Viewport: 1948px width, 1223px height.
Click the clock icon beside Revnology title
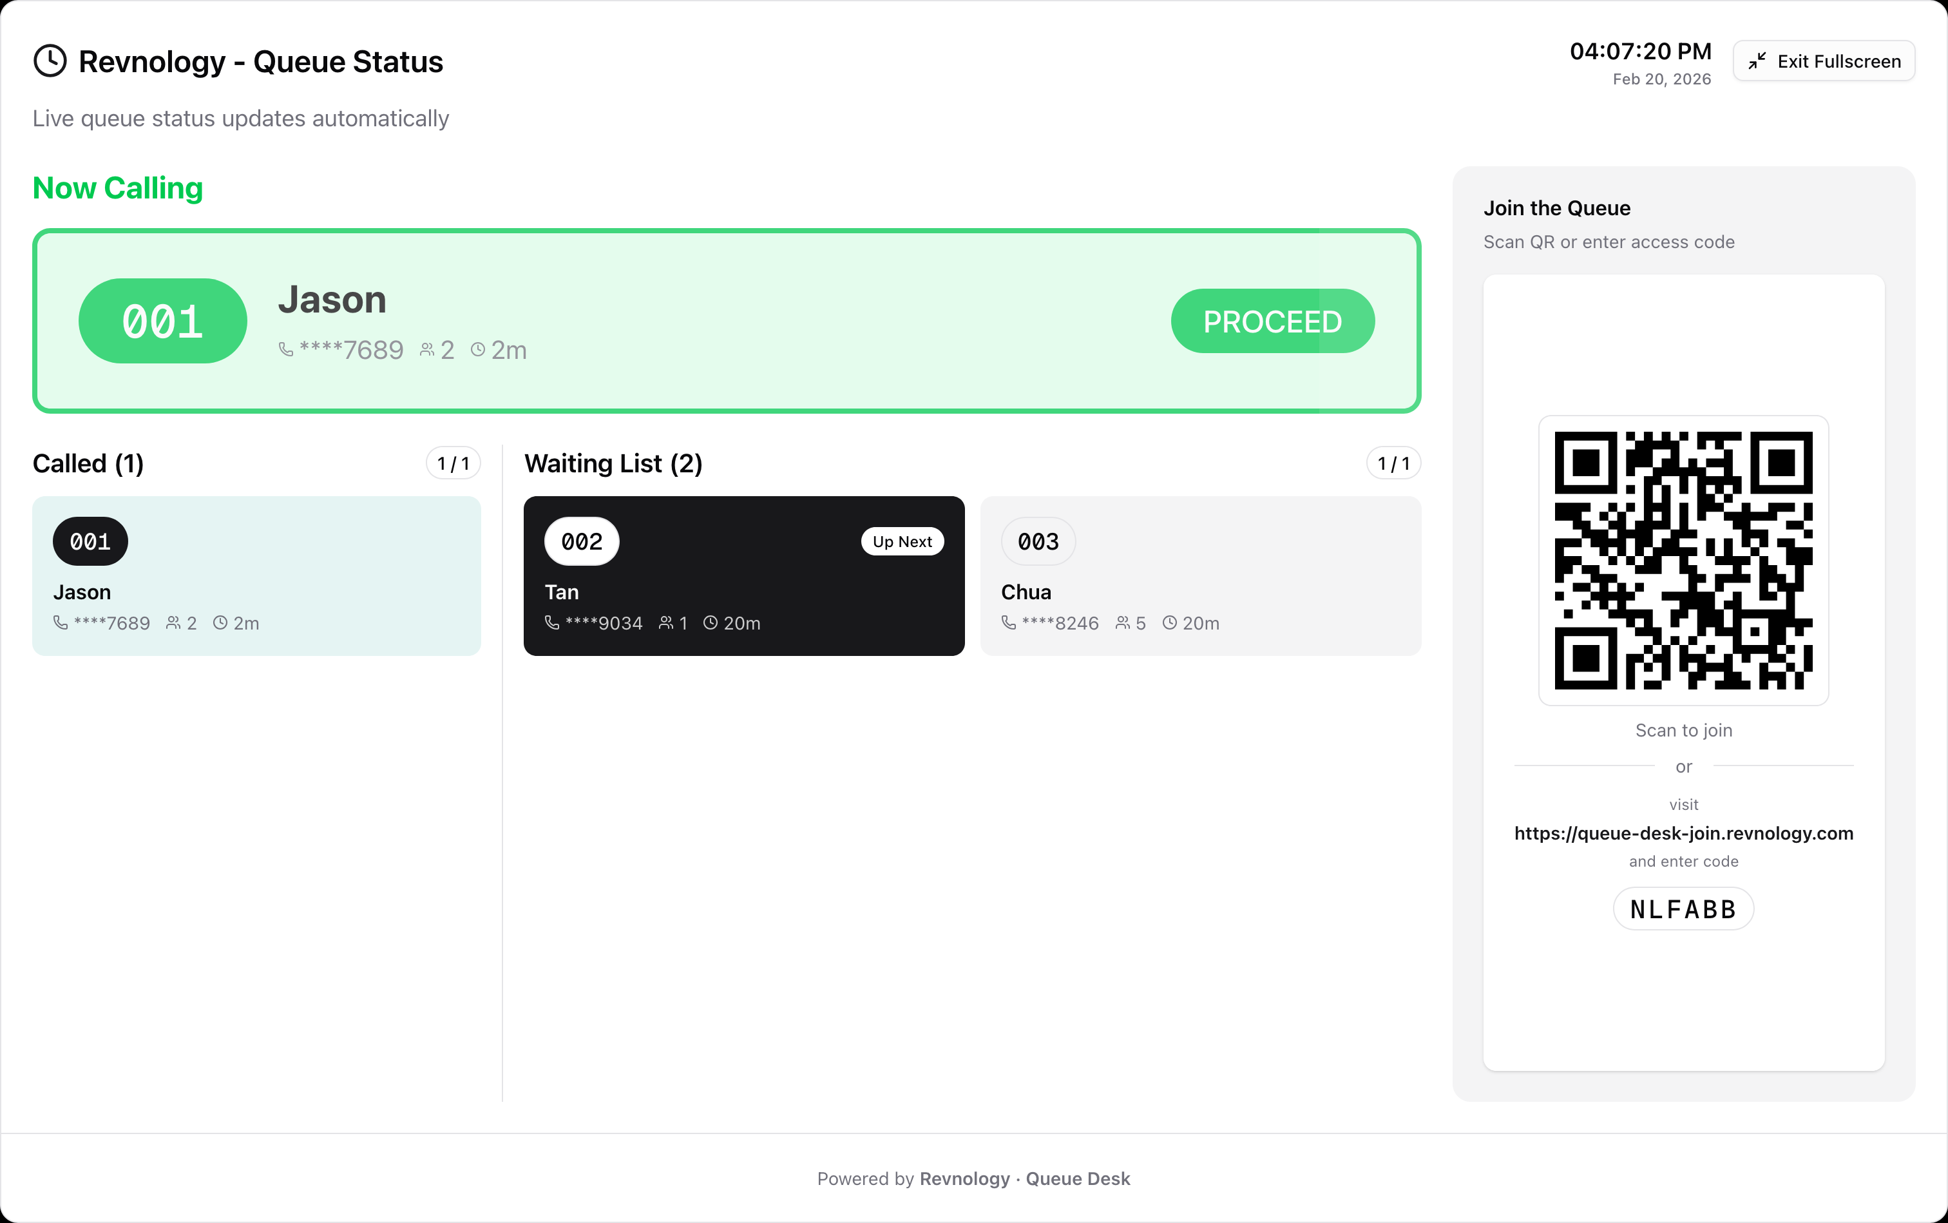(50, 61)
